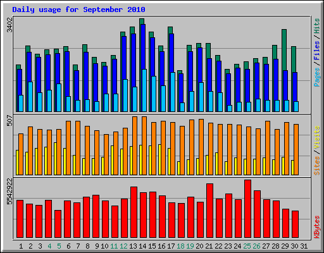The height and width of the screenshot is (253, 324).
Task: Click day label 9 on the x-axis
Action: tap(97, 246)
